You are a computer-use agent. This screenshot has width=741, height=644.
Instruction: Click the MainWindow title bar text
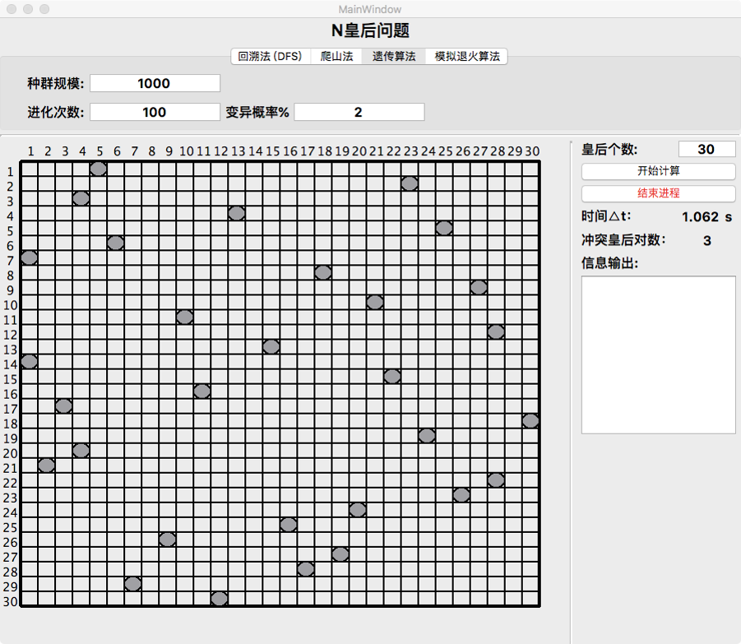pos(370,9)
